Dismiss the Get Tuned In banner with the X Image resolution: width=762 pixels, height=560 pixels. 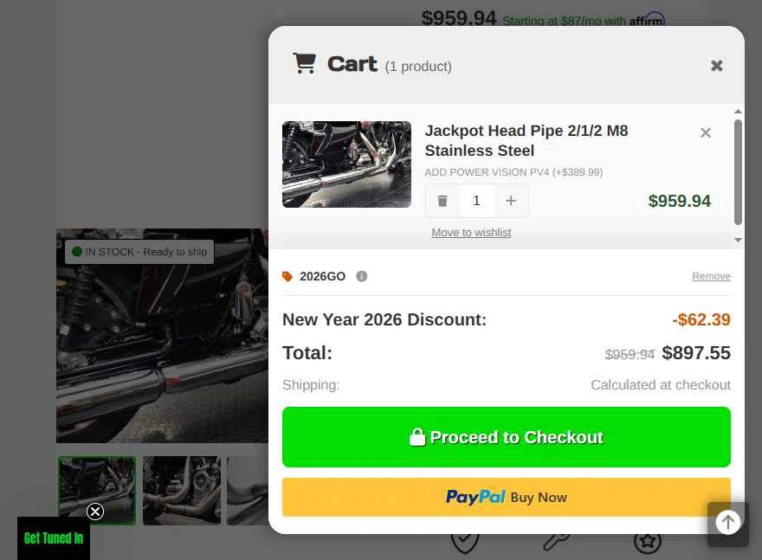coord(95,512)
